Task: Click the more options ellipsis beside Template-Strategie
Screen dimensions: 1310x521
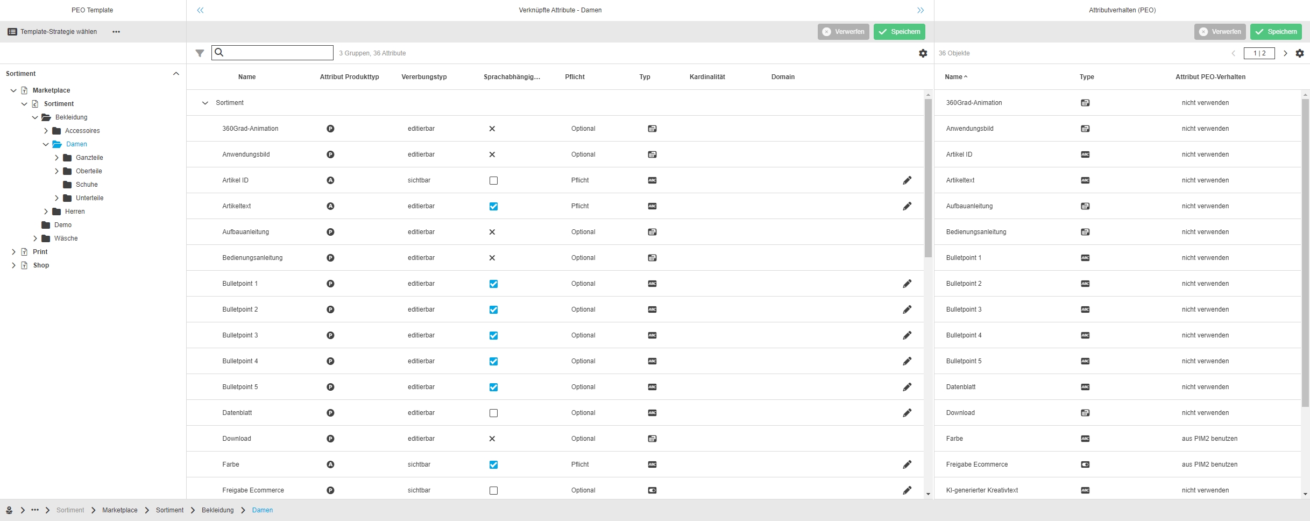Action: pyautogui.click(x=116, y=32)
